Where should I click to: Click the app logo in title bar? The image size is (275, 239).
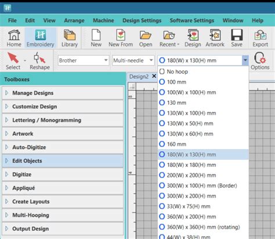point(8,8)
